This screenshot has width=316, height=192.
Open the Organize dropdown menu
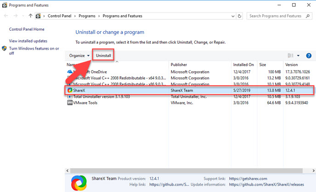coord(79,56)
